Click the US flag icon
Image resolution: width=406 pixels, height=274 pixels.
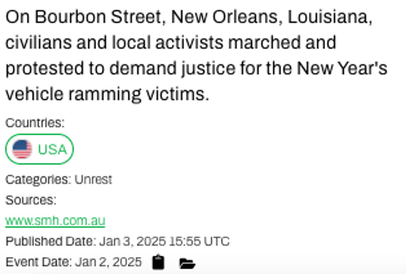pyautogui.click(x=22, y=149)
